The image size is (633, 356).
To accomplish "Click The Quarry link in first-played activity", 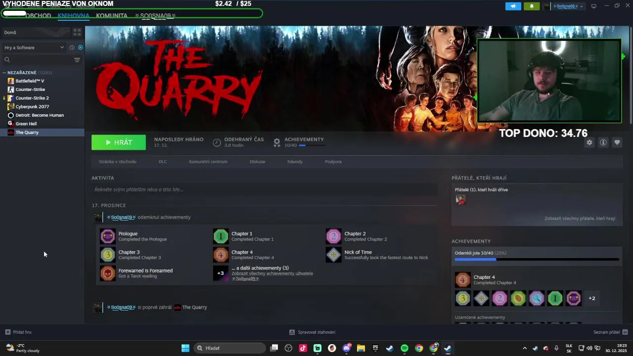I will 194,308.
